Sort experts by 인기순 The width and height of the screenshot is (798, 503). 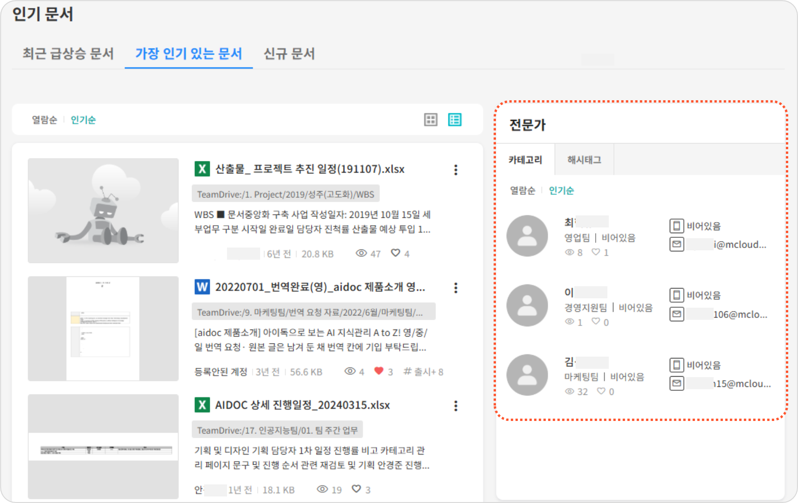point(561,190)
